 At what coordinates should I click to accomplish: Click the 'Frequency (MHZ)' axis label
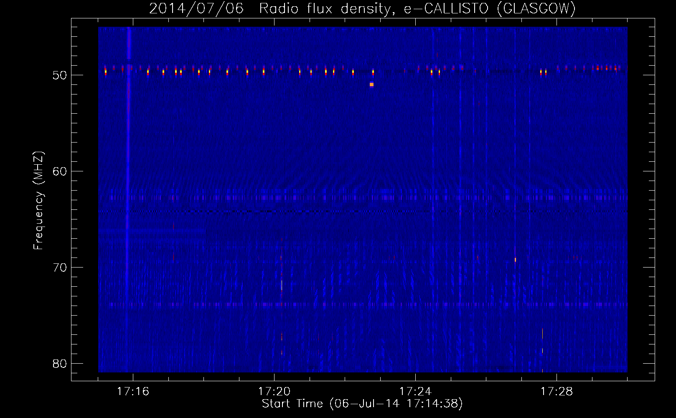pos(38,201)
